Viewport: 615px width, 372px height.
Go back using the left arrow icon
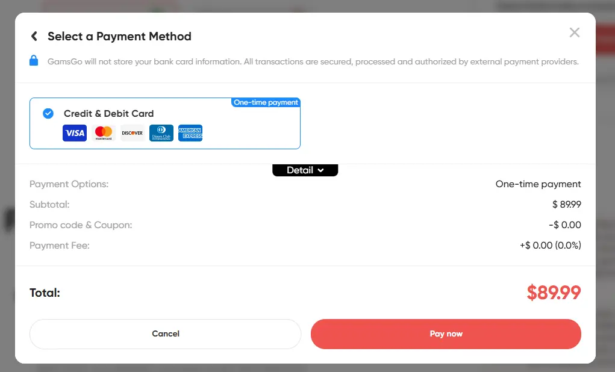click(34, 36)
